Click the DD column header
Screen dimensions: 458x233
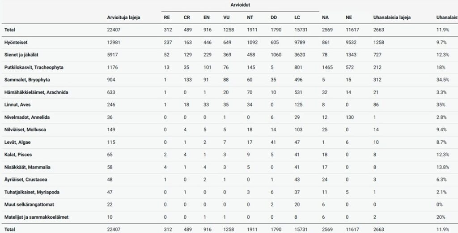click(274, 17)
